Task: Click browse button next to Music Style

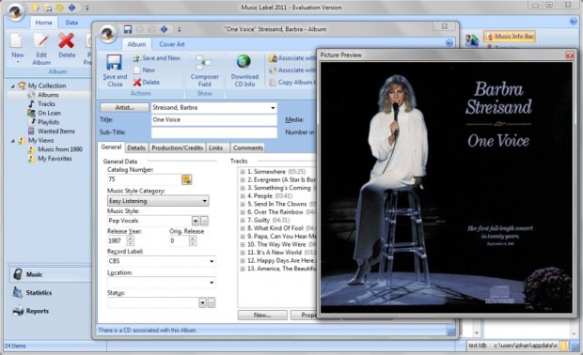Action: (204, 222)
